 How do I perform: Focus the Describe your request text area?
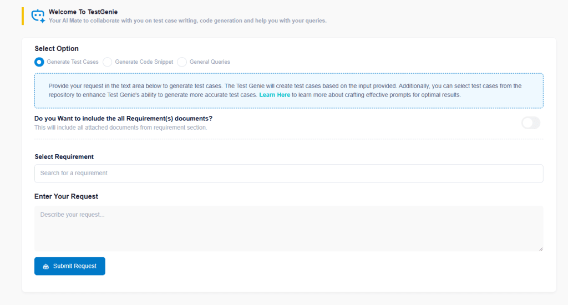click(288, 228)
